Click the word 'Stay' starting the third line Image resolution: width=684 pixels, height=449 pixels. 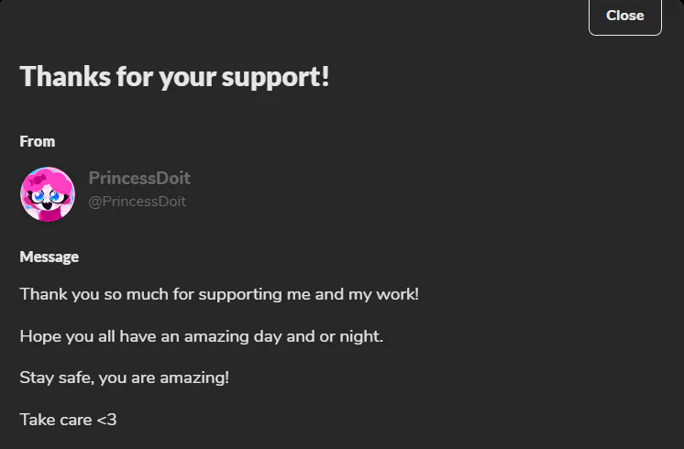pyautogui.click(x=37, y=378)
